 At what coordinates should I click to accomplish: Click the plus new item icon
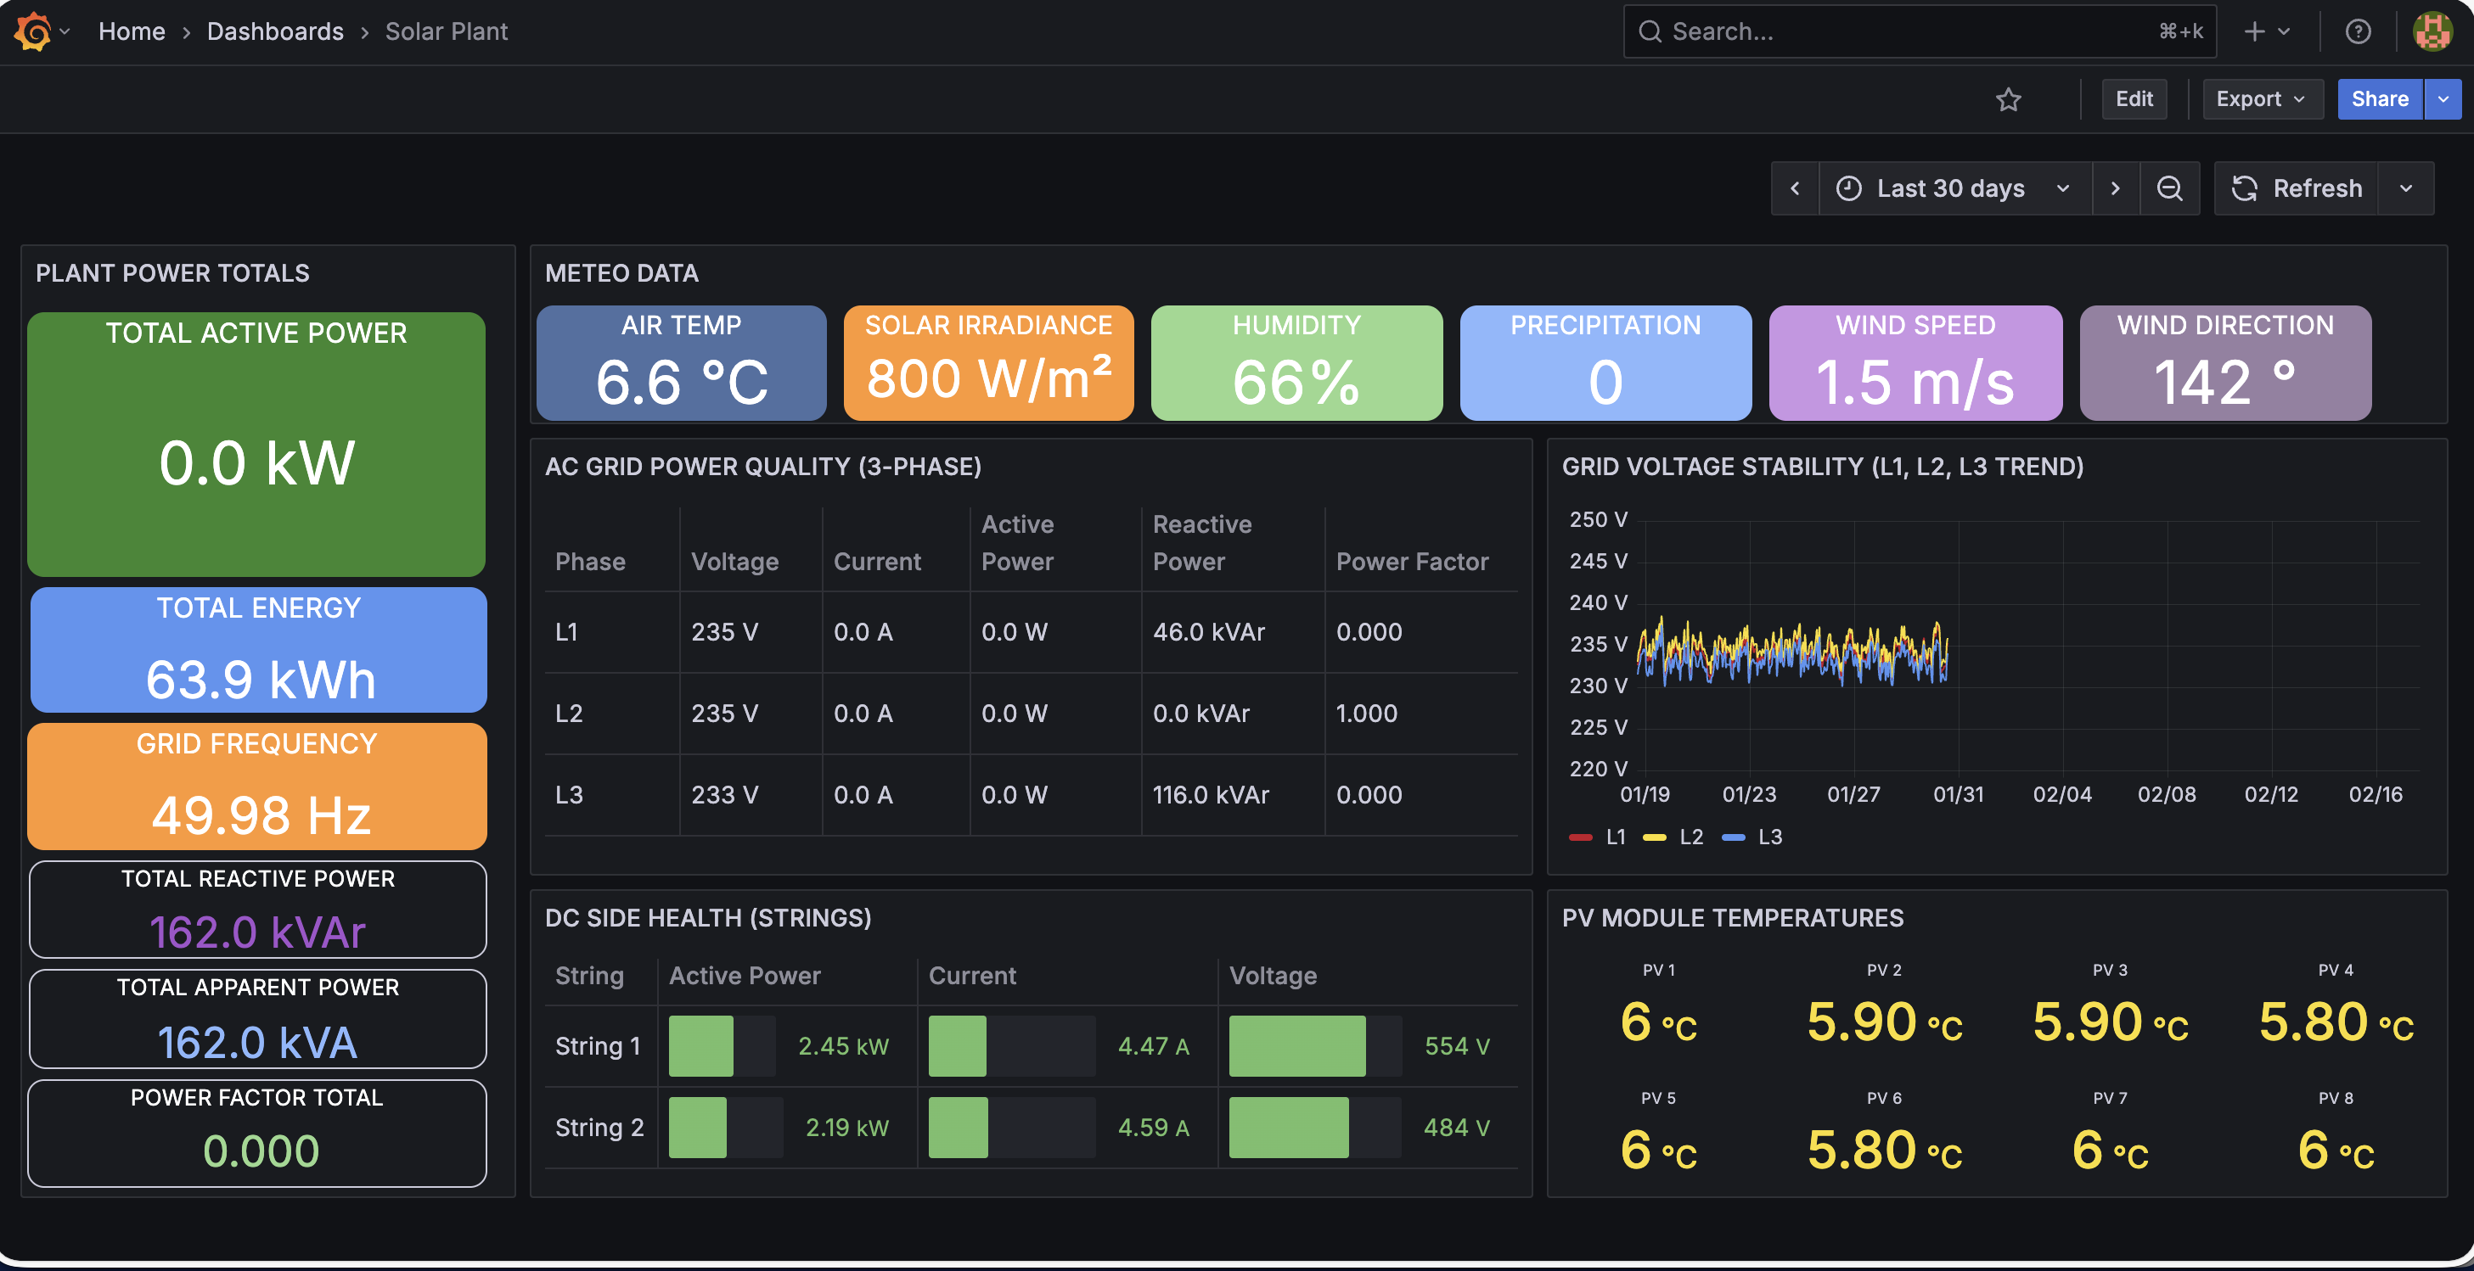[2254, 31]
